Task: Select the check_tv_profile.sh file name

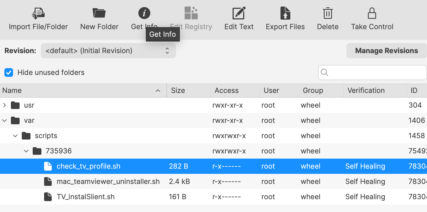Action: pos(89,166)
